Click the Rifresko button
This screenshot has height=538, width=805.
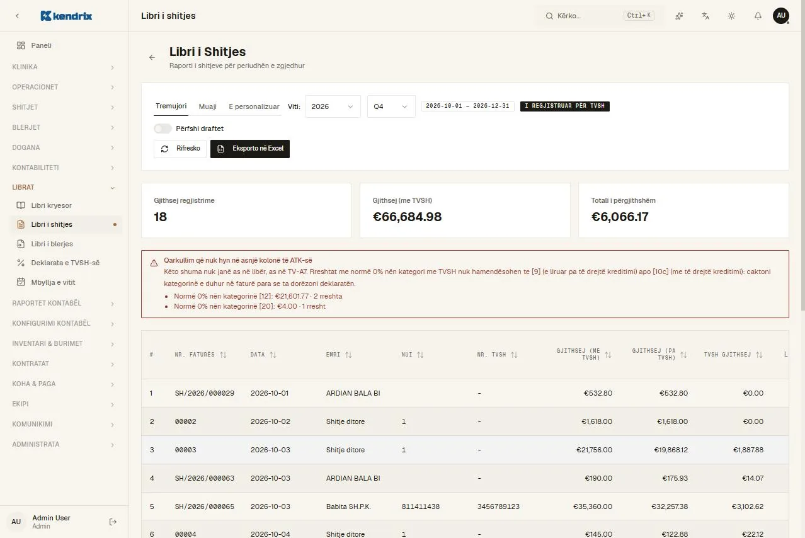[x=180, y=149]
